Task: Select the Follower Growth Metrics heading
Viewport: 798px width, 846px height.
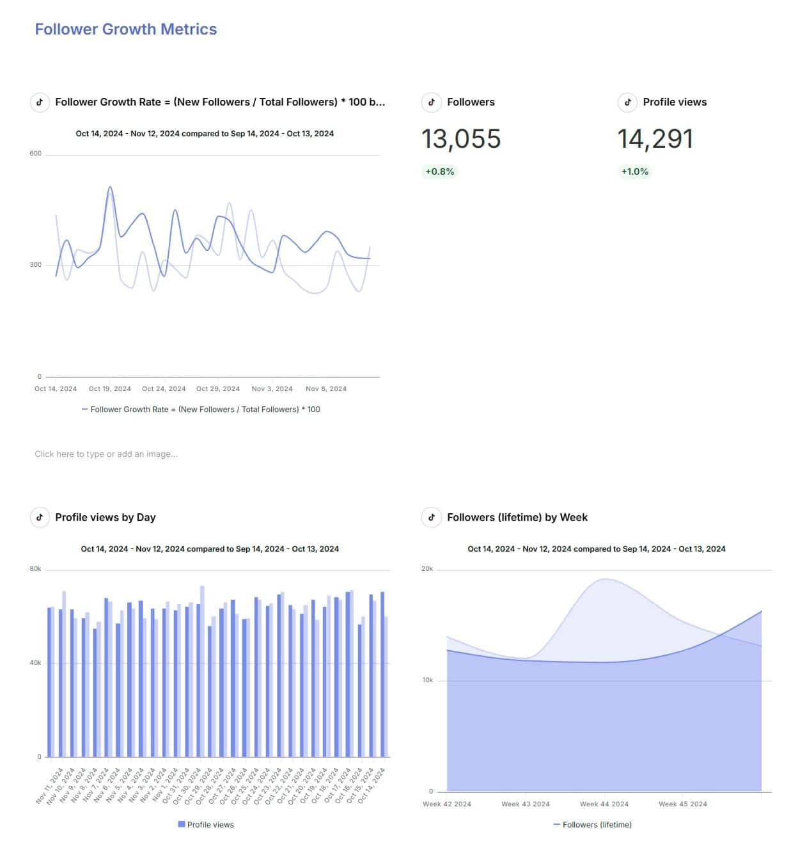Action: [126, 29]
